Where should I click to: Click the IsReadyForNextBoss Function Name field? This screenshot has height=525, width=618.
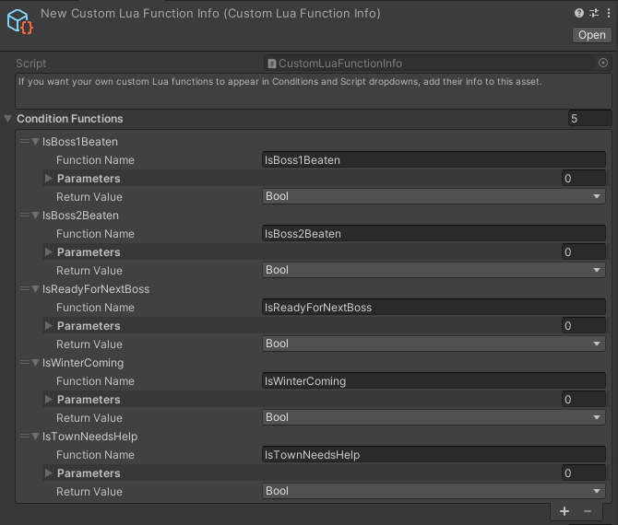(x=434, y=307)
